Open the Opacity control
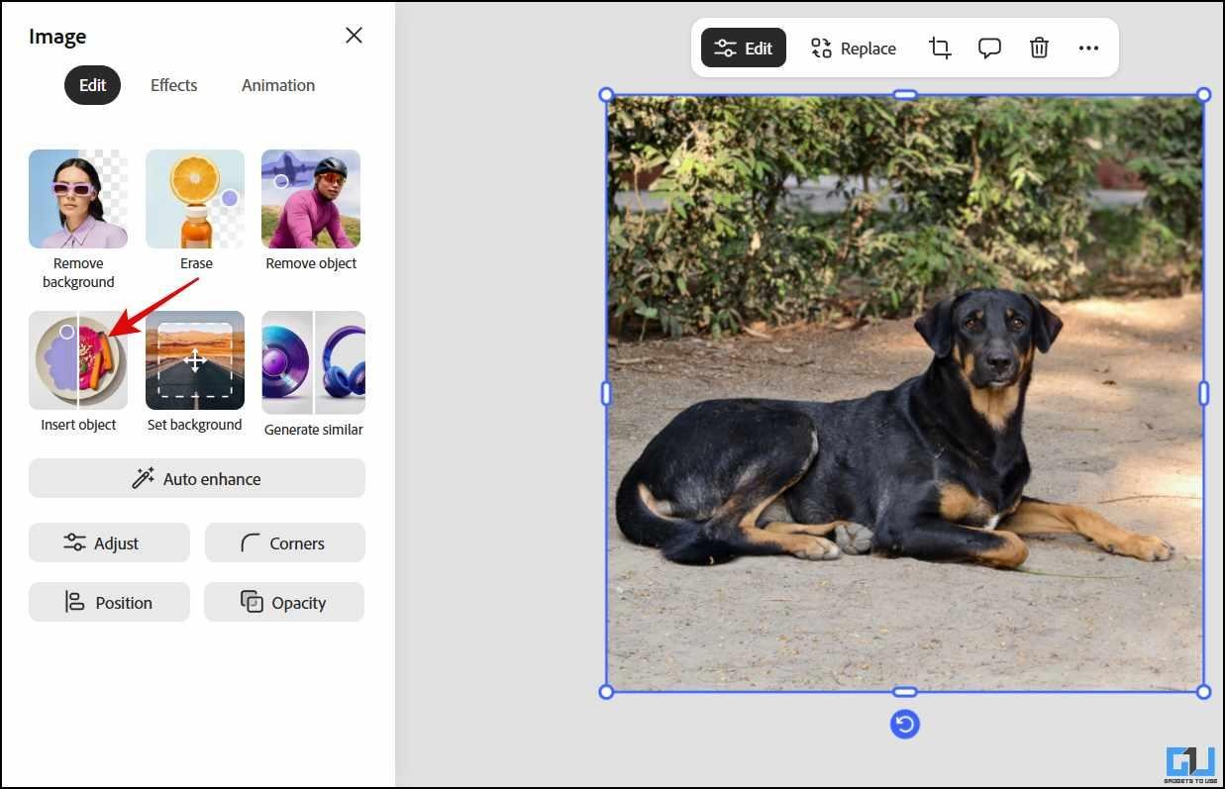This screenshot has width=1225, height=789. tap(284, 602)
